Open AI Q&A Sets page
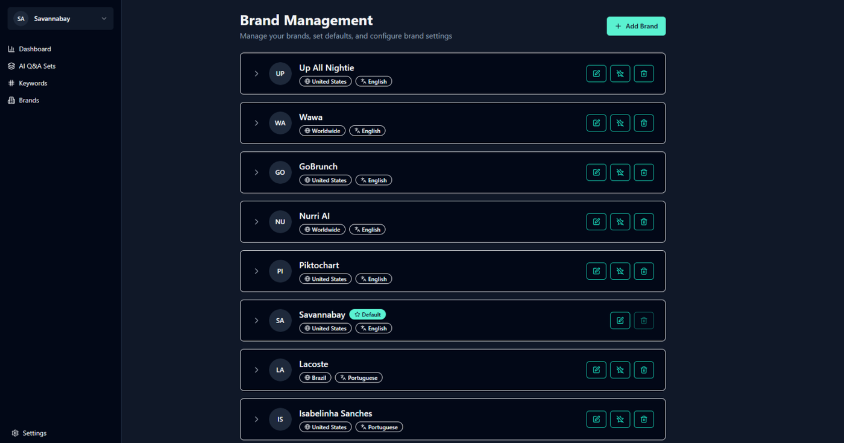The image size is (844, 443). pyautogui.click(x=37, y=66)
